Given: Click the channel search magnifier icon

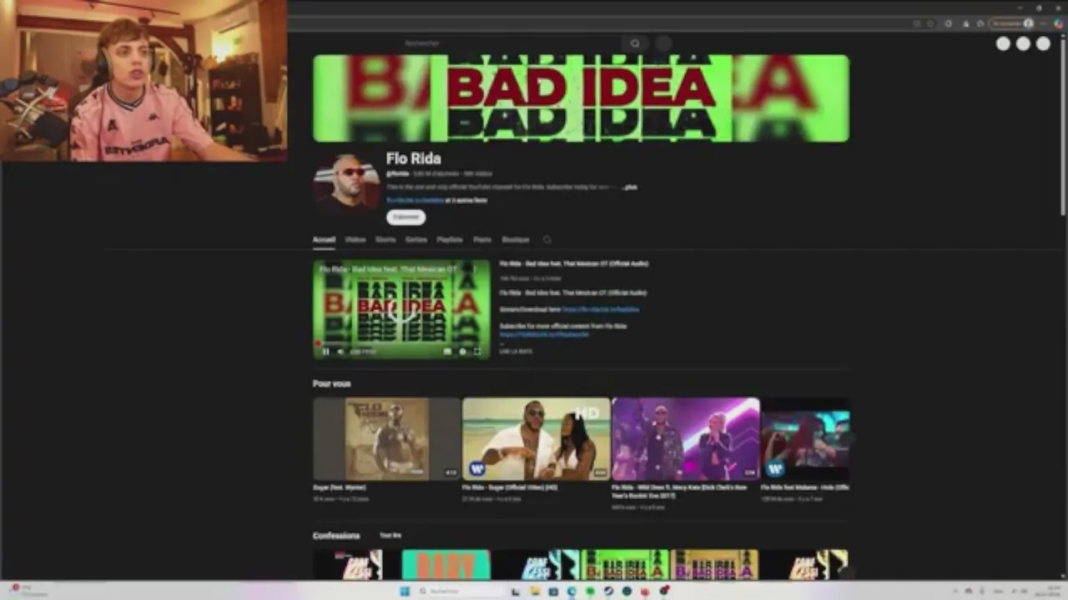Looking at the screenshot, I should pyautogui.click(x=547, y=240).
